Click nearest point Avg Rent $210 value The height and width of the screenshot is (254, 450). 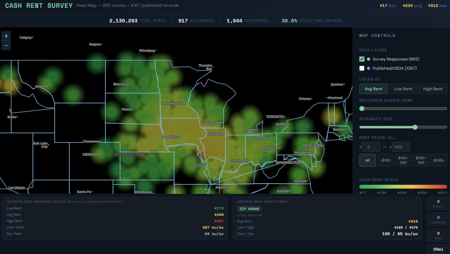point(413,221)
